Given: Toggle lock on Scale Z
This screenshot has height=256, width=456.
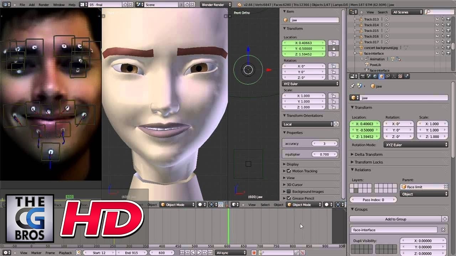Looking at the screenshot, I should [333, 107].
